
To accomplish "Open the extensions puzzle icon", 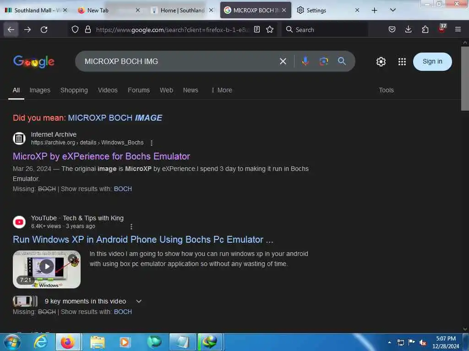I will point(425,29).
